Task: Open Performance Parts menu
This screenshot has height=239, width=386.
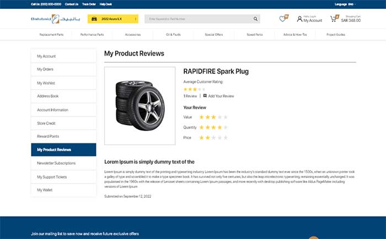Action: [92, 35]
